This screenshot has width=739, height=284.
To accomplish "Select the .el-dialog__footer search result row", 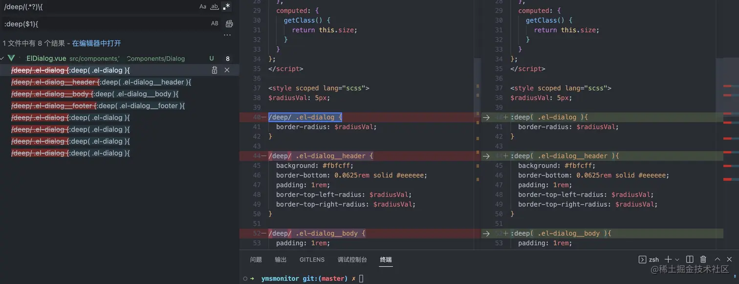I will pos(119,106).
